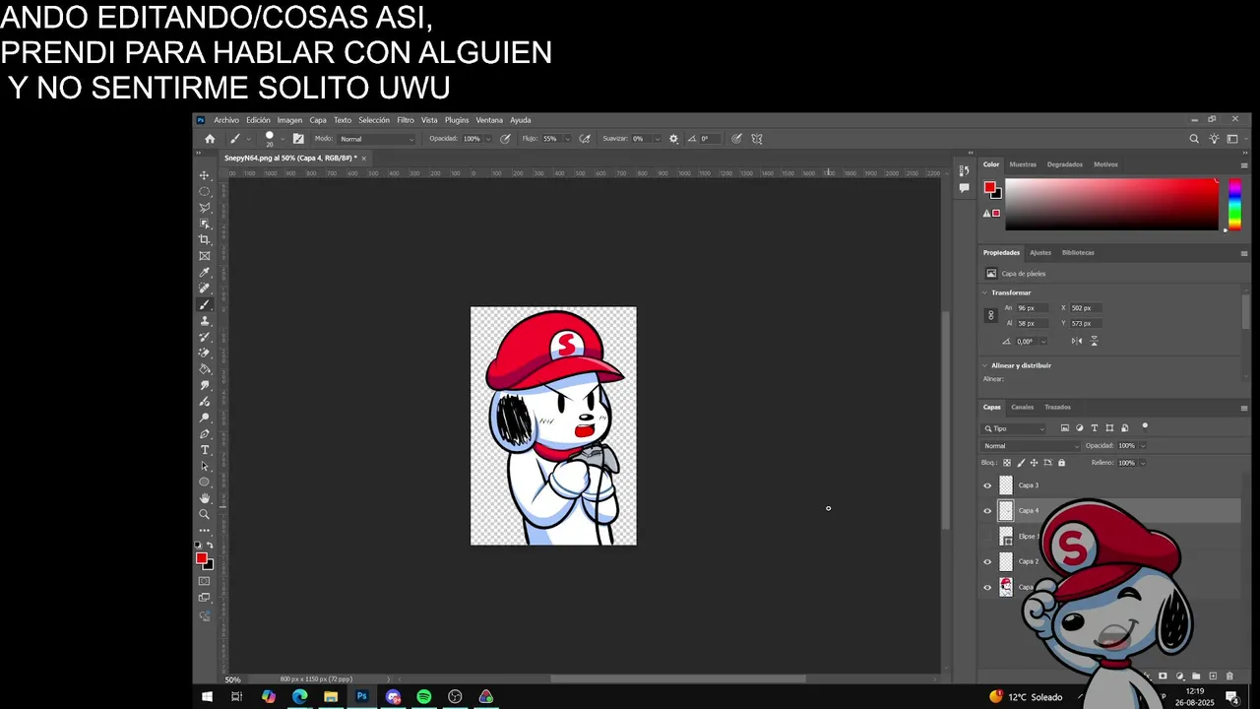Image resolution: width=1260 pixels, height=709 pixels.
Task: Toggle lock transparent pixels icon
Action: (x=1006, y=463)
